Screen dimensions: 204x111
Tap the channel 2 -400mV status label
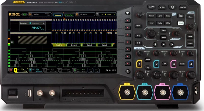(39, 71)
